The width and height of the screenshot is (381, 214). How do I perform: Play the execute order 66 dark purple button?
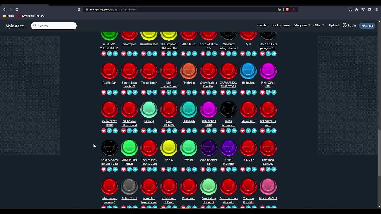tap(209, 148)
